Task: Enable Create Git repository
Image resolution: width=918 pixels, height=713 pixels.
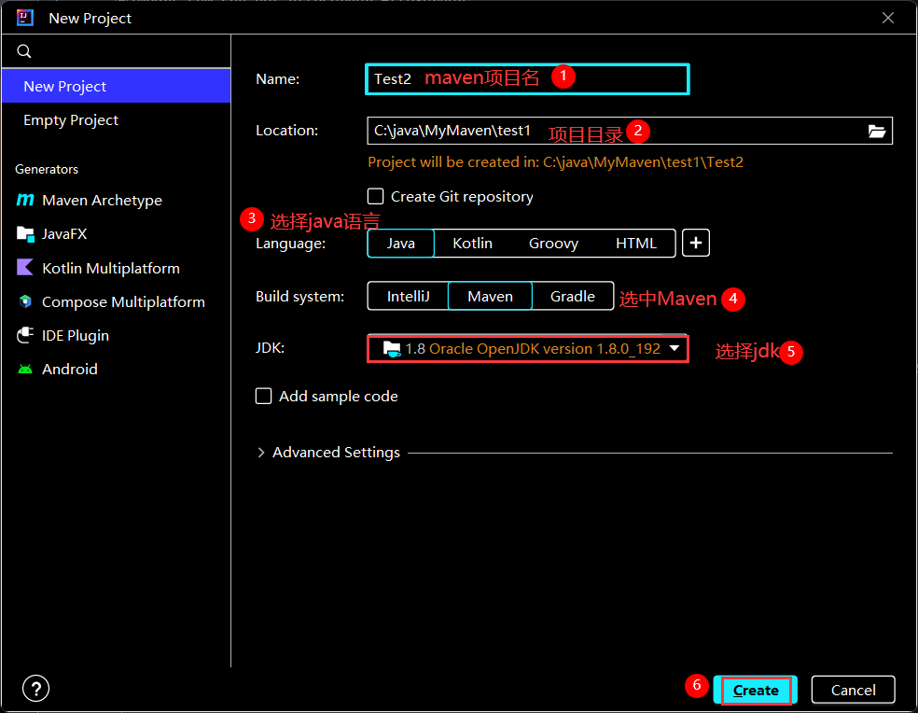Action: (376, 196)
